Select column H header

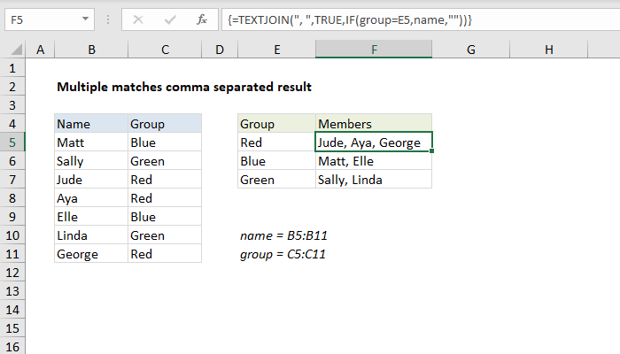click(x=550, y=51)
